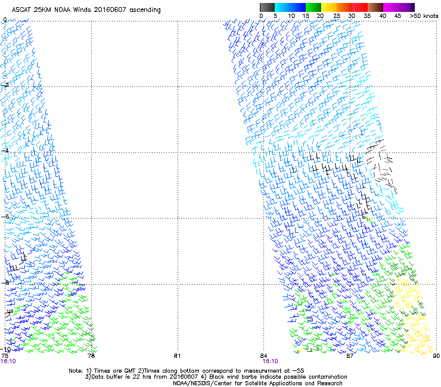Click the '25' label under the color scale
This screenshot has height=387, width=441.
tap(337, 16)
